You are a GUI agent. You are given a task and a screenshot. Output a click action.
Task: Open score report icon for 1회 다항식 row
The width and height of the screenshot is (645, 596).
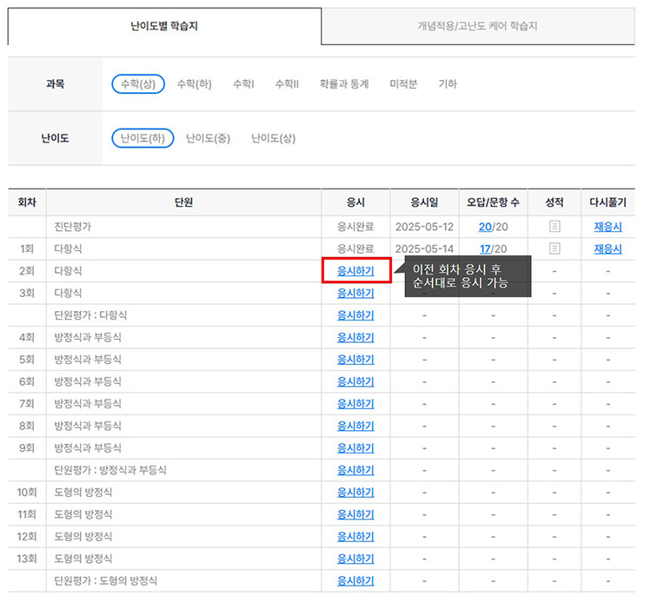(x=554, y=248)
